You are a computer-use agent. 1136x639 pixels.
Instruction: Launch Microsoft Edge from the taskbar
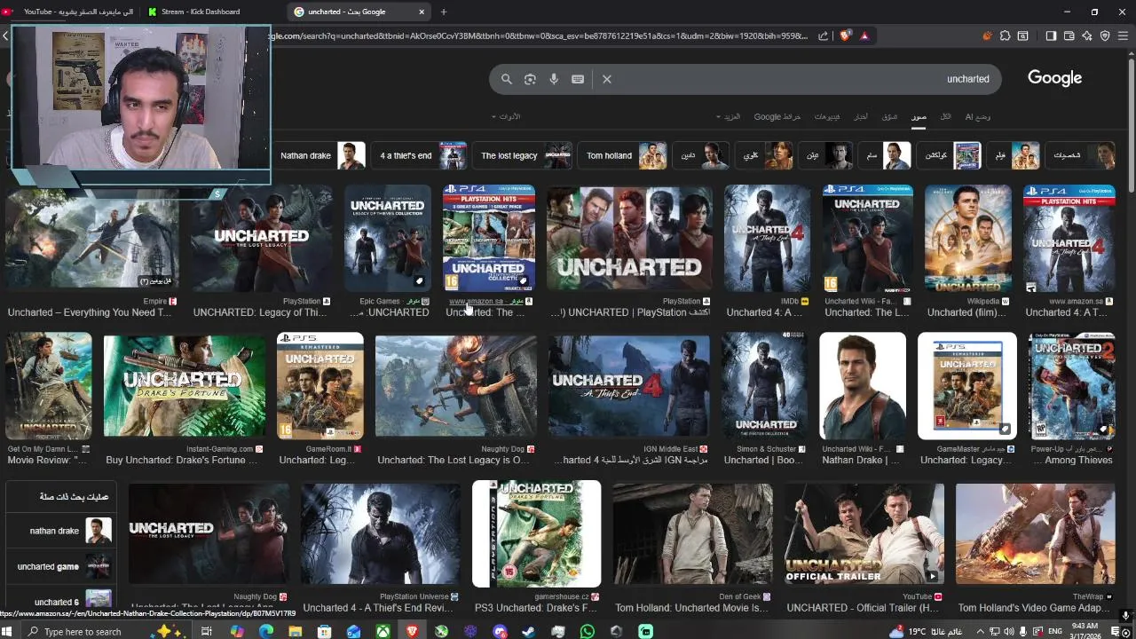tap(266, 631)
